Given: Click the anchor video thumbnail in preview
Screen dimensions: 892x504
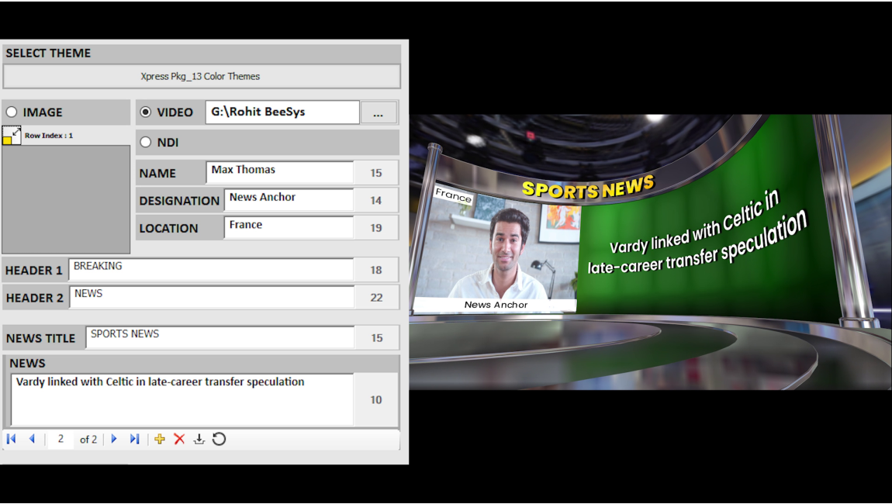Looking at the screenshot, I should coord(496,247).
